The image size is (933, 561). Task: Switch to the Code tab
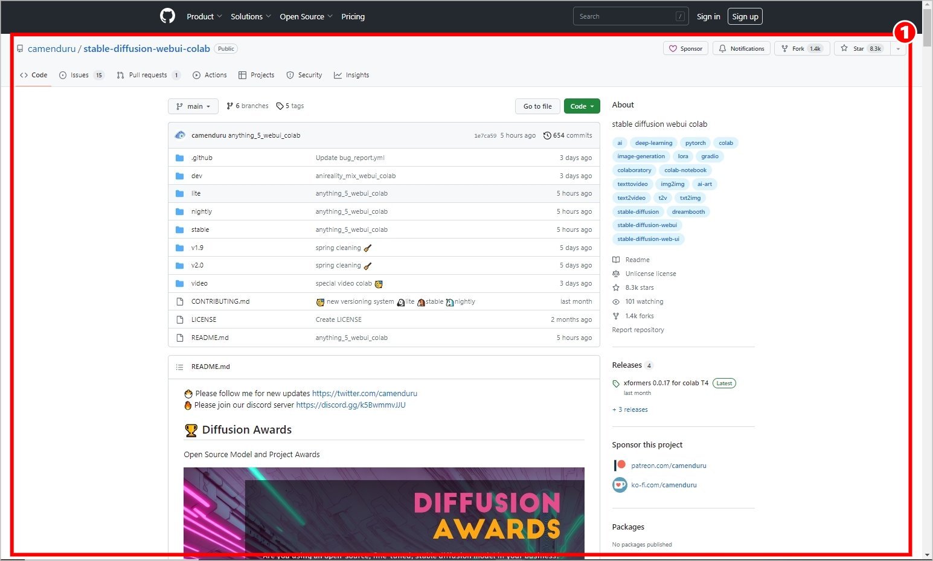(x=33, y=75)
